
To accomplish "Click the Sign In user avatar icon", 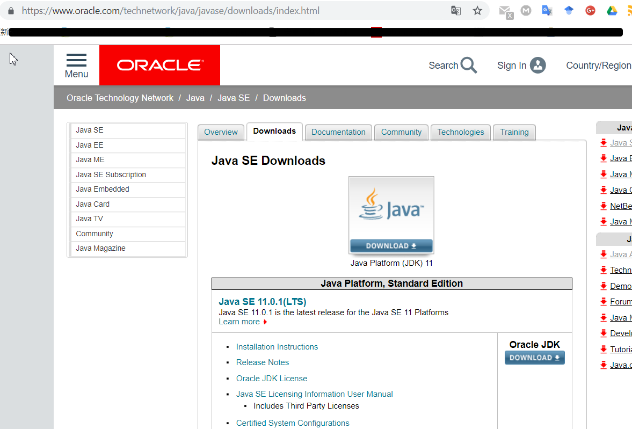I will (537, 66).
